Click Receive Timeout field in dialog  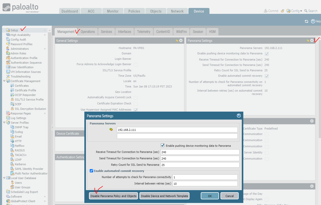(200, 152)
